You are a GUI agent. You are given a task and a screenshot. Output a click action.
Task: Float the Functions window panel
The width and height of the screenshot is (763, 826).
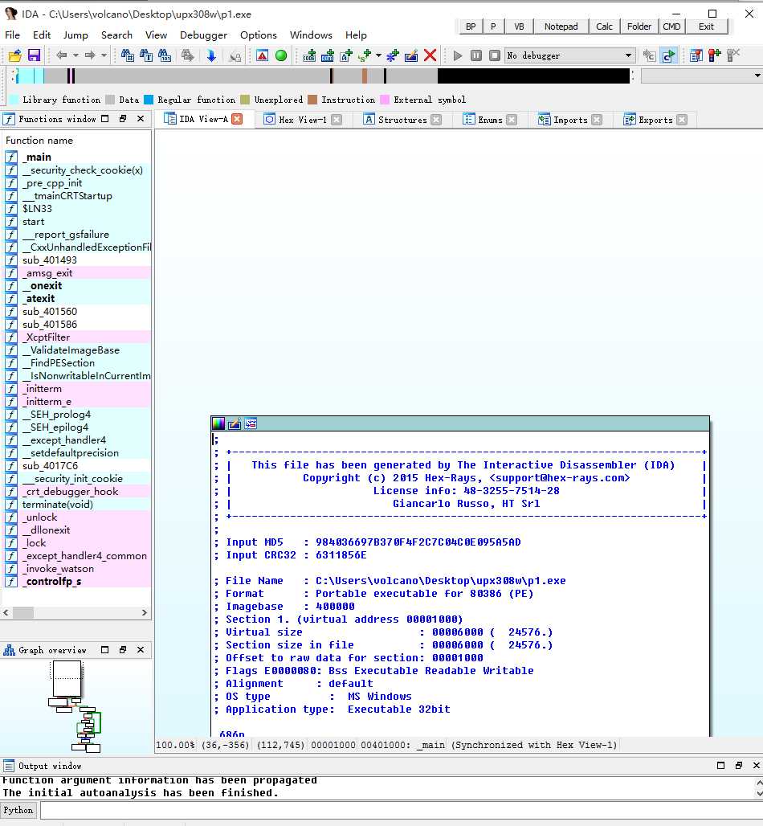tap(123, 119)
